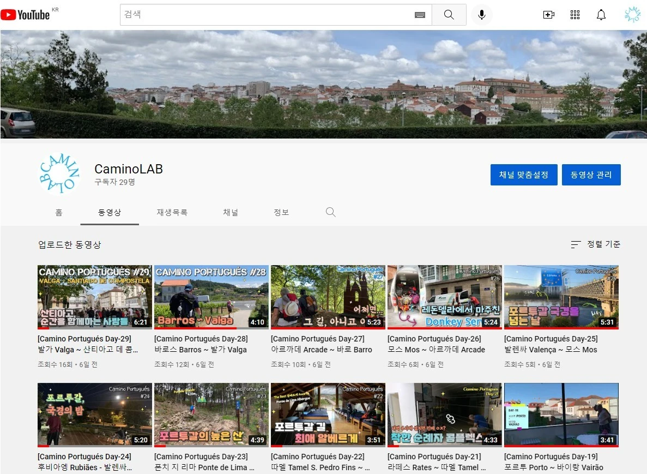Select the 동영상 tab
The image size is (647, 474).
pyautogui.click(x=110, y=212)
